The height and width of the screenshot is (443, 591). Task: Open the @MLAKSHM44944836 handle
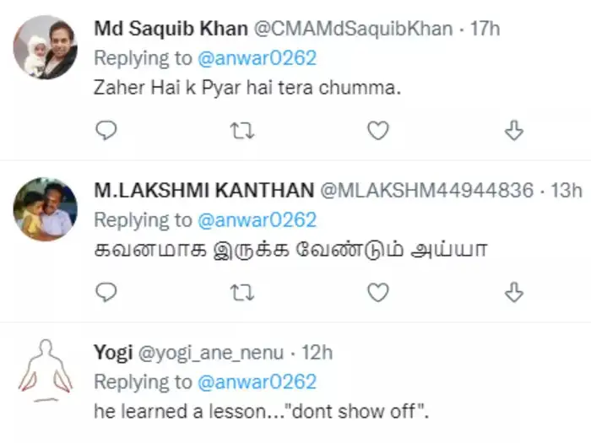pyautogui.click(x=426, y=191)
